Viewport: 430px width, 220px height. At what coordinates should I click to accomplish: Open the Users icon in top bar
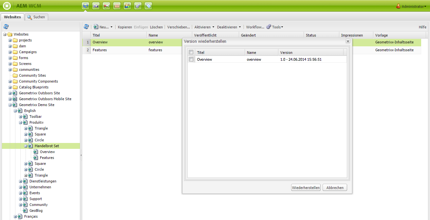tap(127, 6)
